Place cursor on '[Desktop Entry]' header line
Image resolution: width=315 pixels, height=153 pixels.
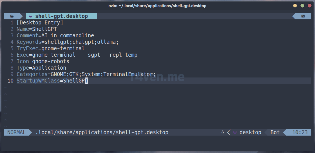40,23
